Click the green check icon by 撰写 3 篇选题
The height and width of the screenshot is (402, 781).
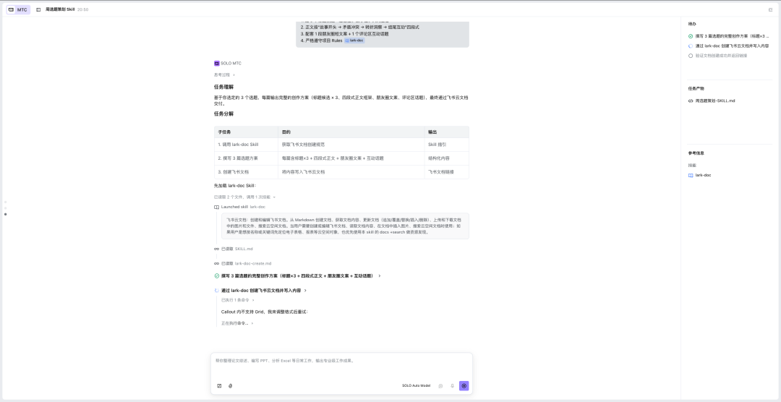pos(217,275)
